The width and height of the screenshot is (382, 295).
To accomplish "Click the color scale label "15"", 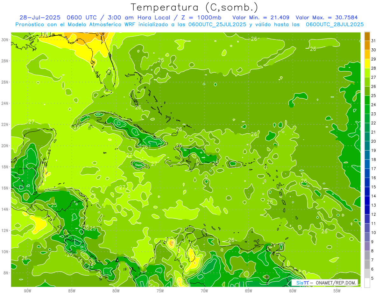I will click(x=374, y=187).
